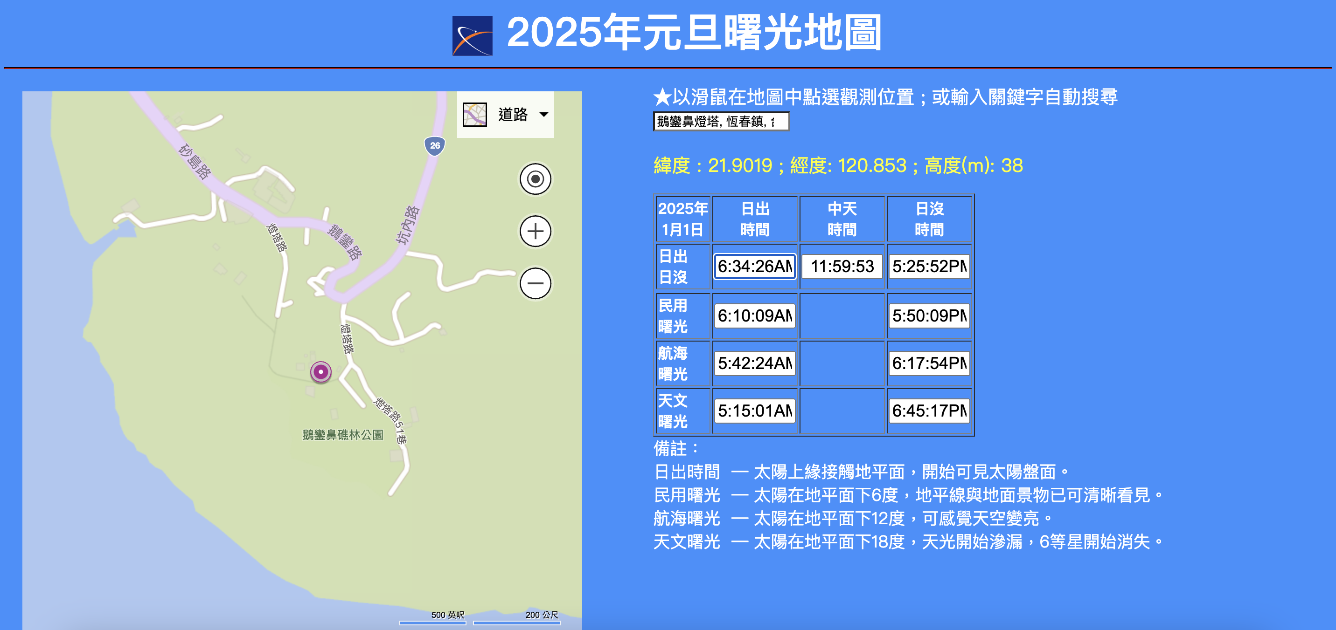Select the purple marker at the lighthouse location
Screen dimensions: 1336x630
[320, 372]
